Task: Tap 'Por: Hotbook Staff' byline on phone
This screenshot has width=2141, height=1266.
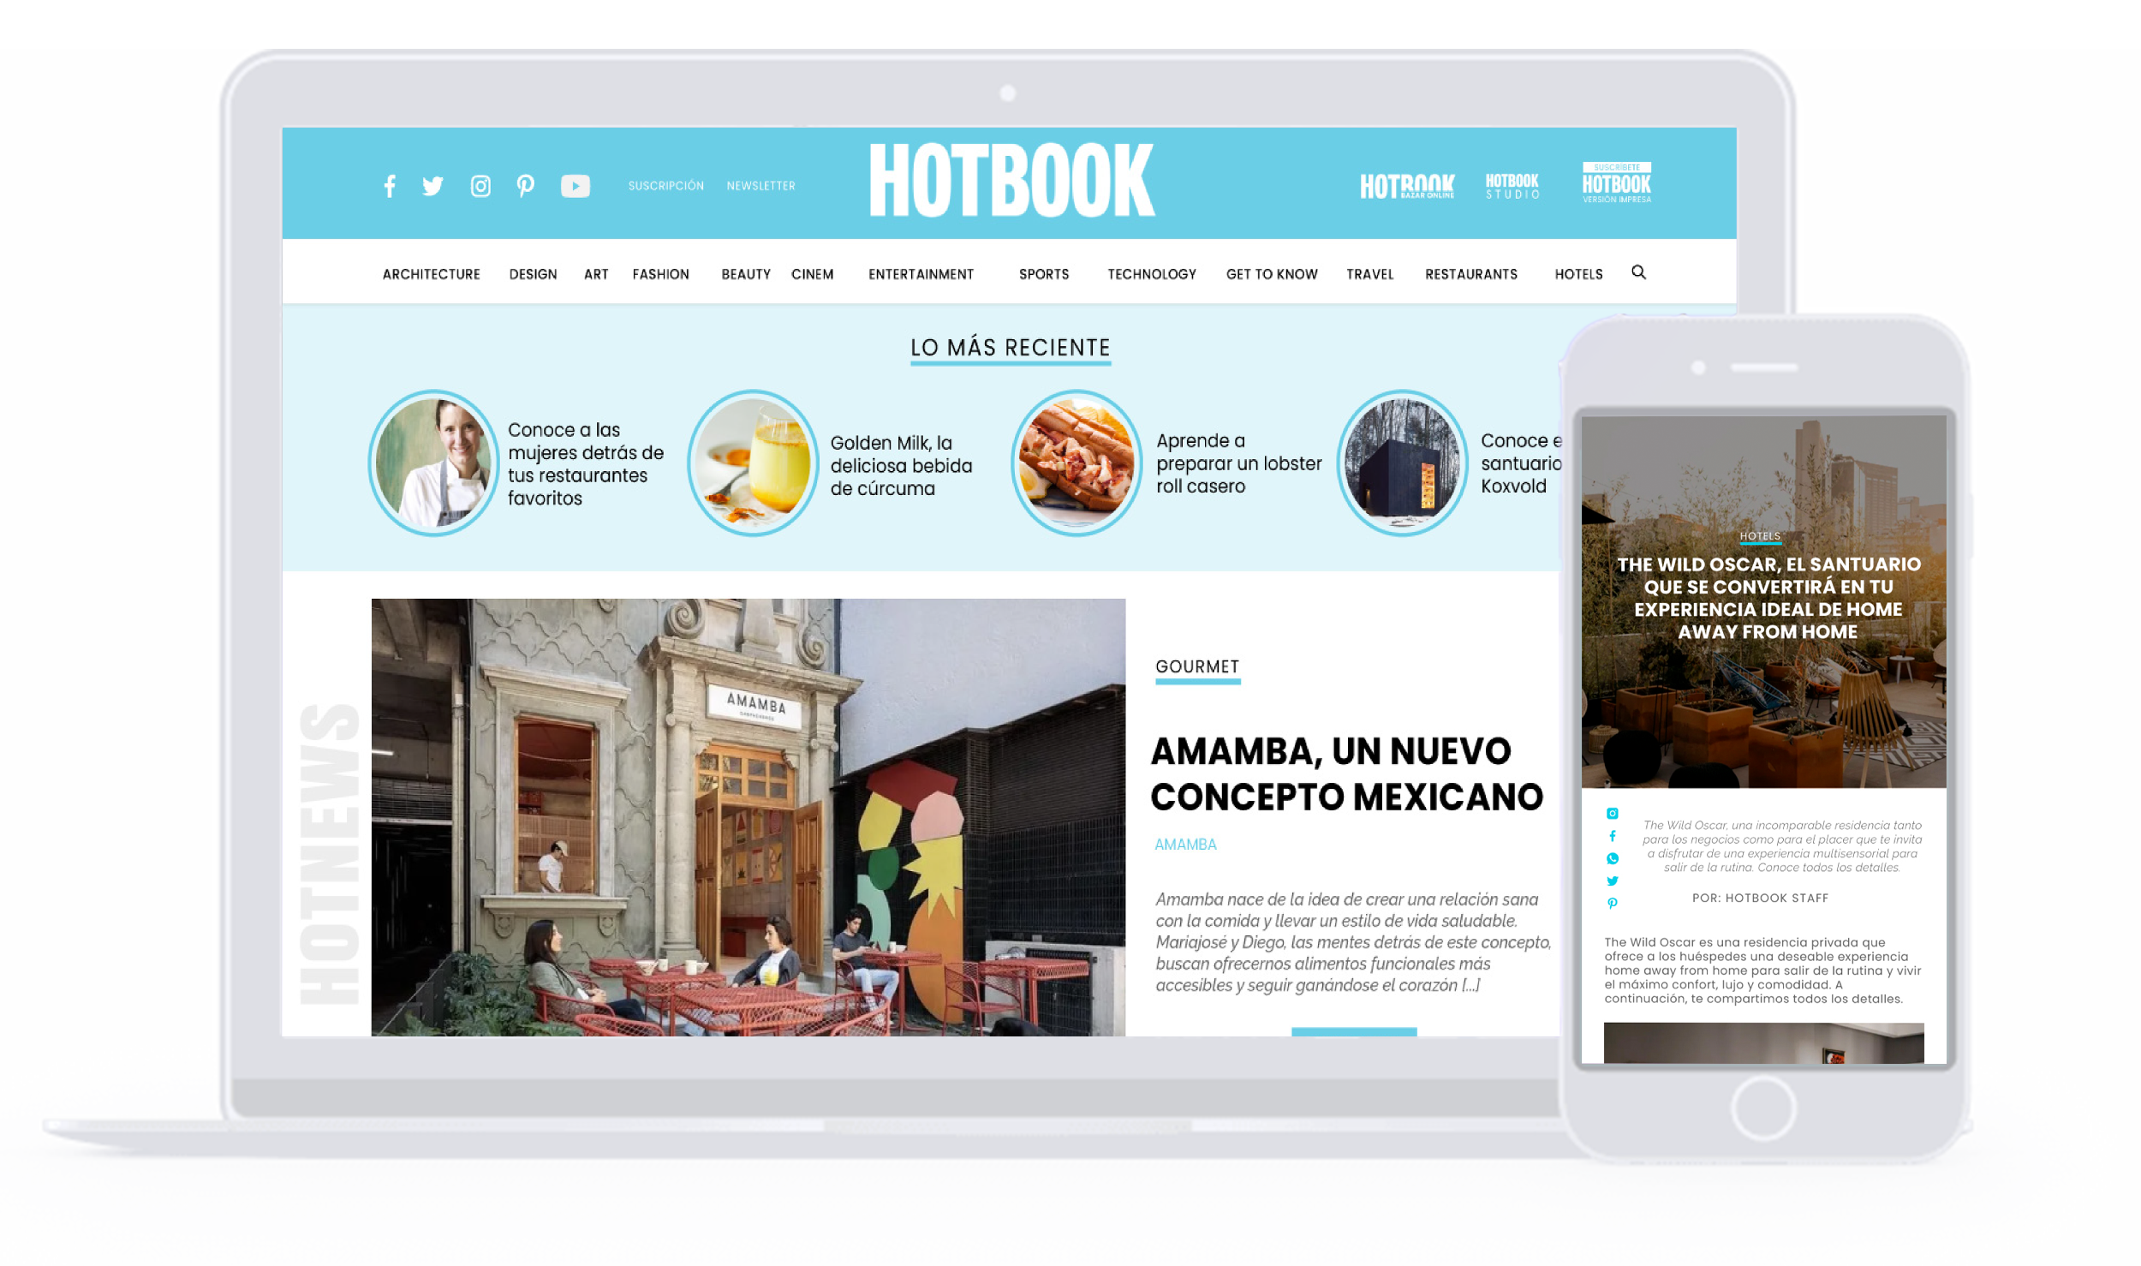Action: coord(1760,898)
